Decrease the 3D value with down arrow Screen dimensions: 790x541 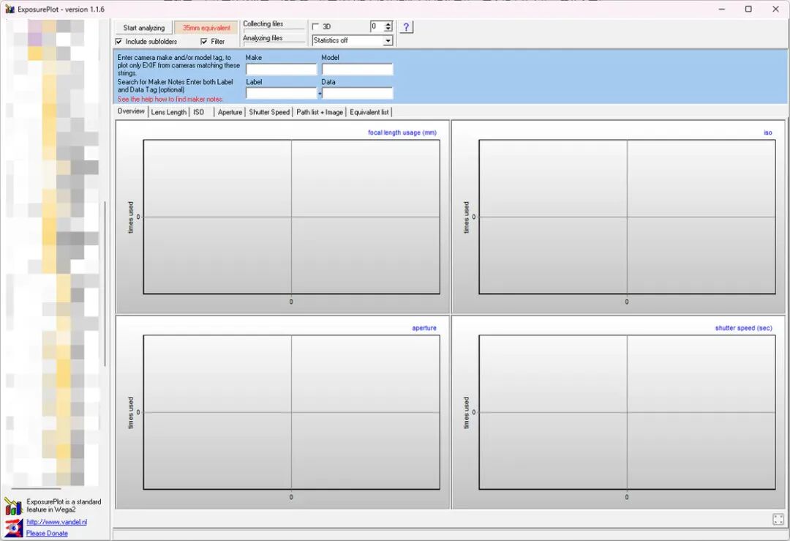(x=388, y=29)
